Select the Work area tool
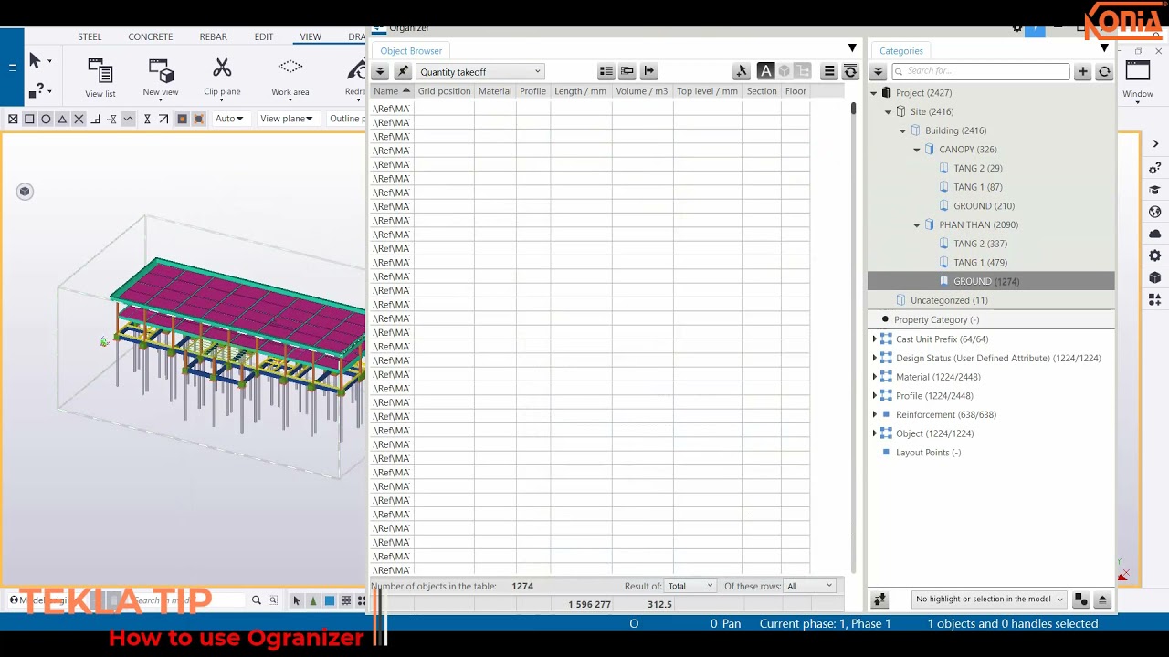1169x657 pixels. click(x=290, y=77)
